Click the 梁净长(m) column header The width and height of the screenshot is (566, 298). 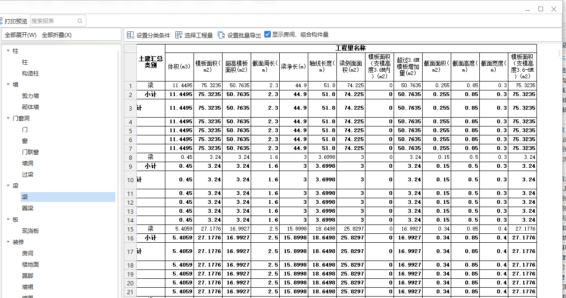294,67
